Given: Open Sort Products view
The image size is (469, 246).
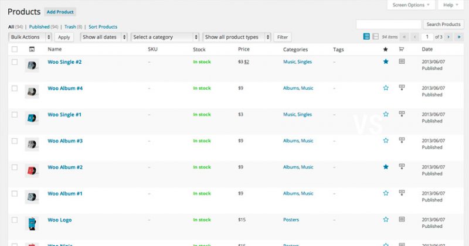Looking at the screenshot, I should click(103, 26).
